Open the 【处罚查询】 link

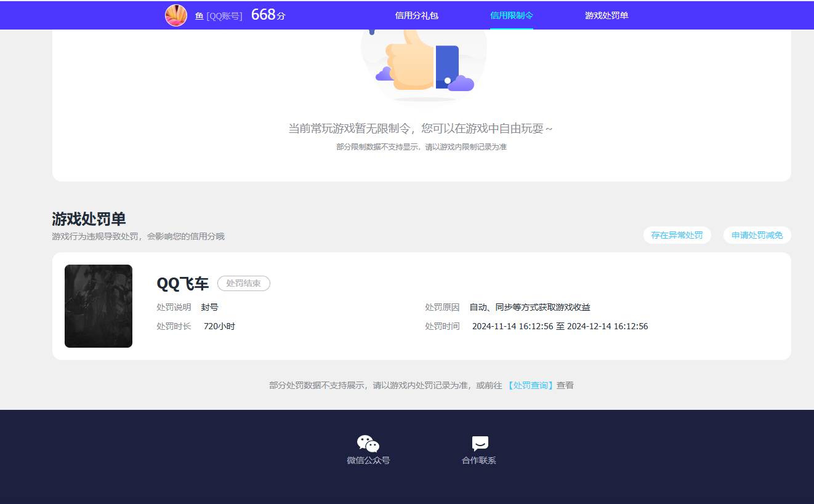[x=531, y=385]
